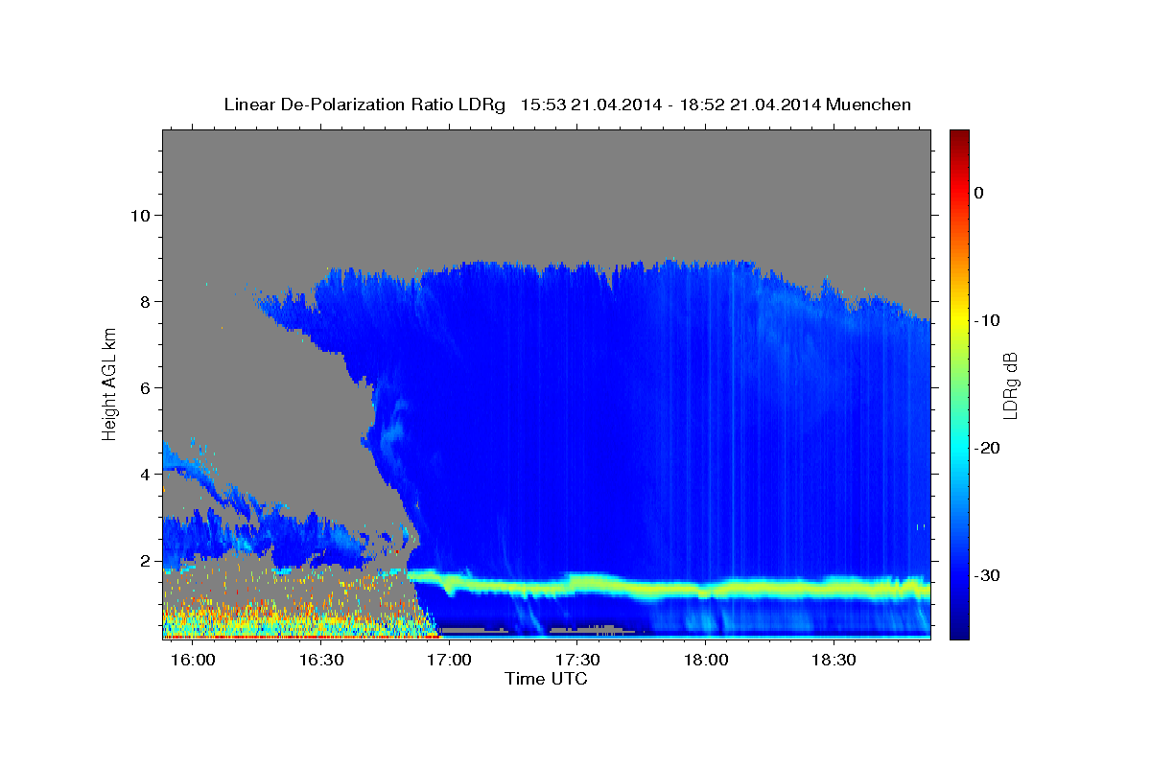Click the 10 km height tick label
1151x767 pixels.
click(138, 215)
